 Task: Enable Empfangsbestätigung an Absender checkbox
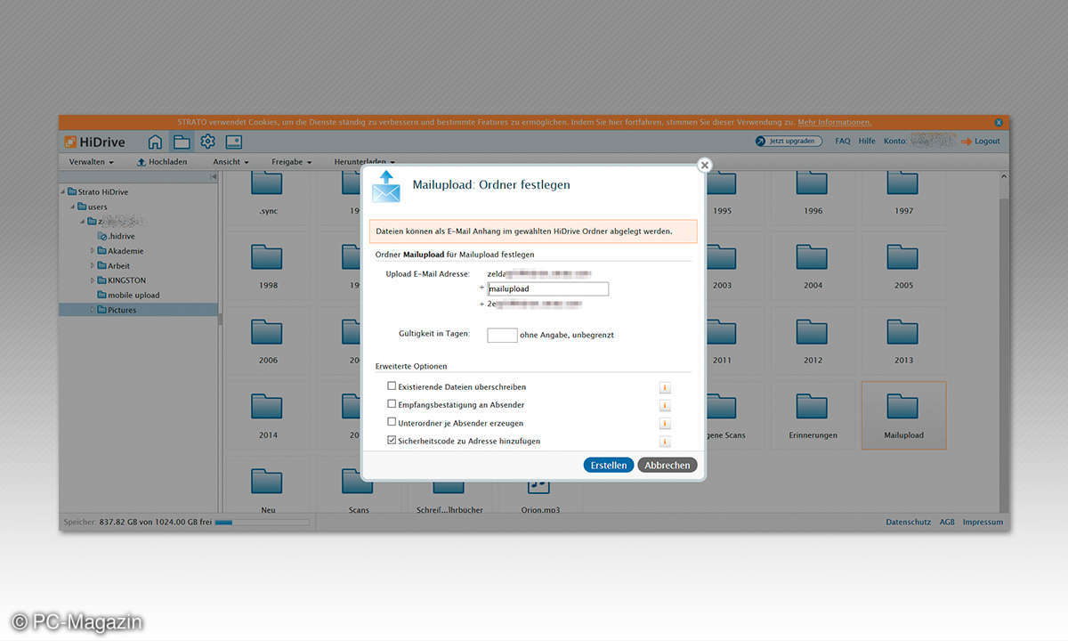point(392,404)
